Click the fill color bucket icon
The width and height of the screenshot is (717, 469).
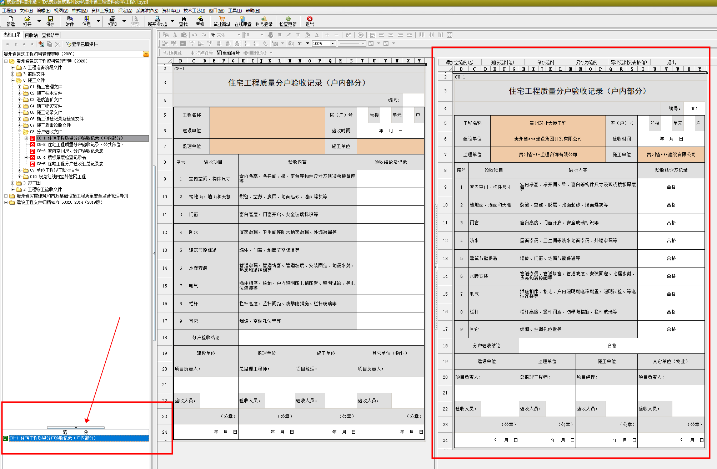(307, 35)
